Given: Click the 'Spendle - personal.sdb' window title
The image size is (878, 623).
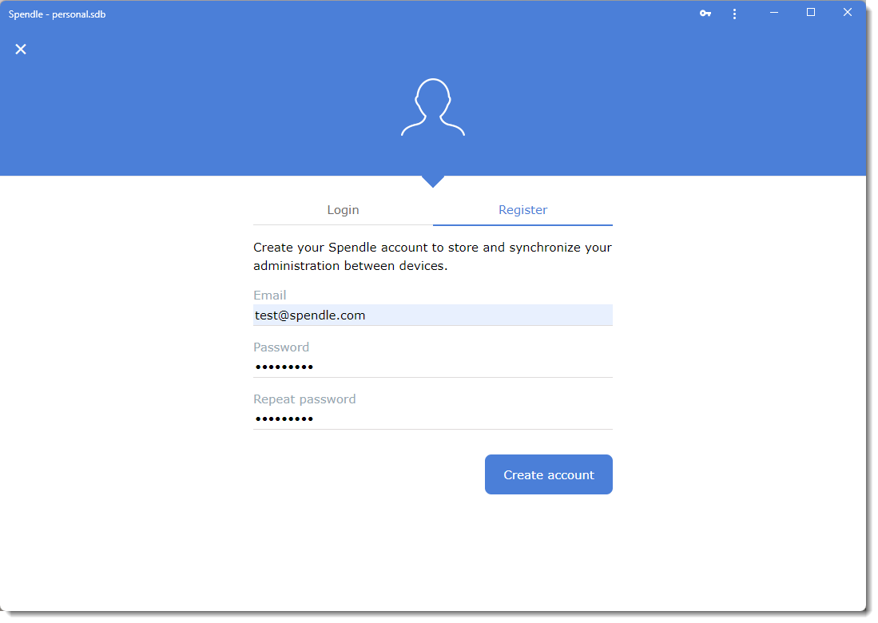Looking at the screenshot, I should click(x=57, y=14).
